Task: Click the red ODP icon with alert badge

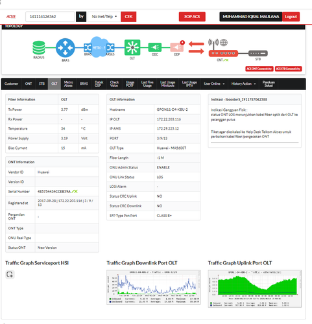Action: 177,47
